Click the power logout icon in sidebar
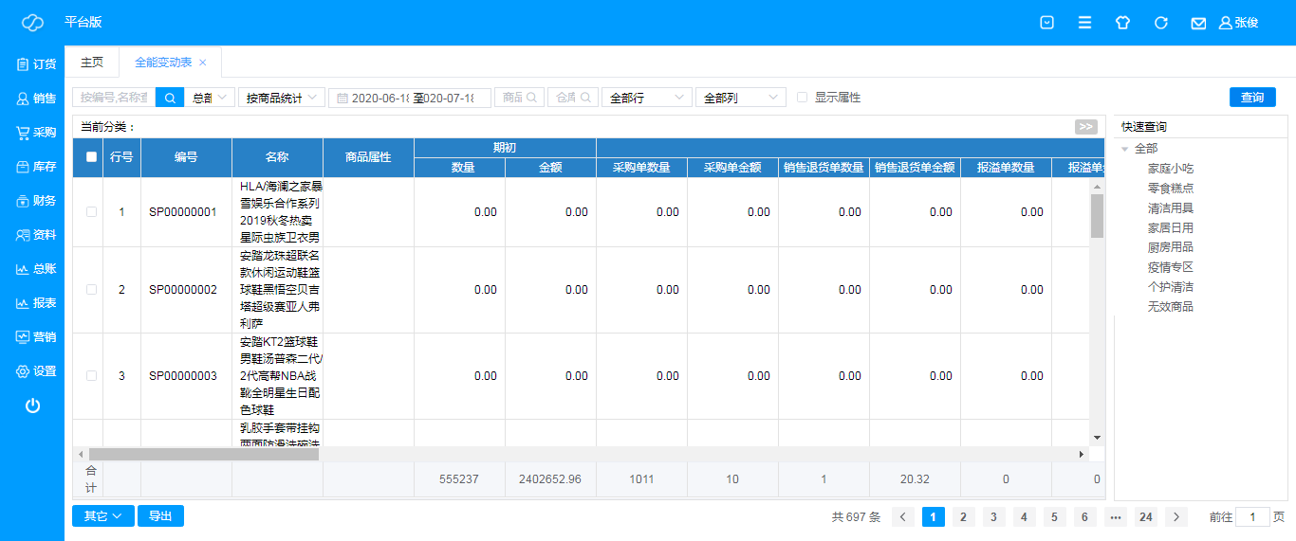The width and height of the screenshot is (1296, 541). click(32, 406)
